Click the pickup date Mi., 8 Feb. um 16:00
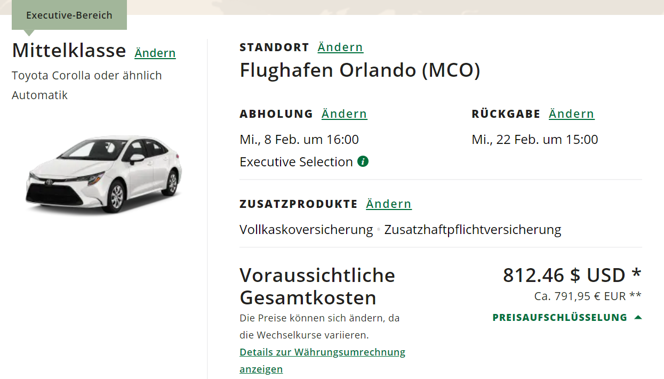664x379 pixels. pyautogui.click(x=299, y=140)
